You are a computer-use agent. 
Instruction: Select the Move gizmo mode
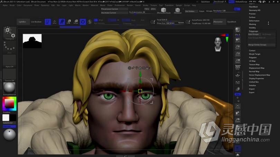coord(62,22)
